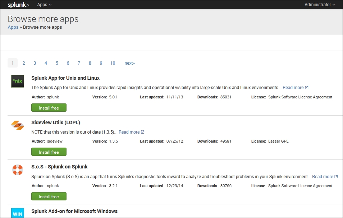Click downloads count 85031
Image resolution: width=343 pixels, height=218 pixels.
pyautogui.click(x=226, y=97)
